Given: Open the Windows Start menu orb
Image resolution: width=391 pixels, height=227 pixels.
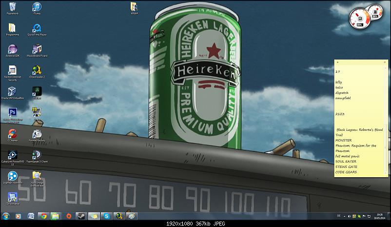Looking at the screenshot, I should (5, 216).
